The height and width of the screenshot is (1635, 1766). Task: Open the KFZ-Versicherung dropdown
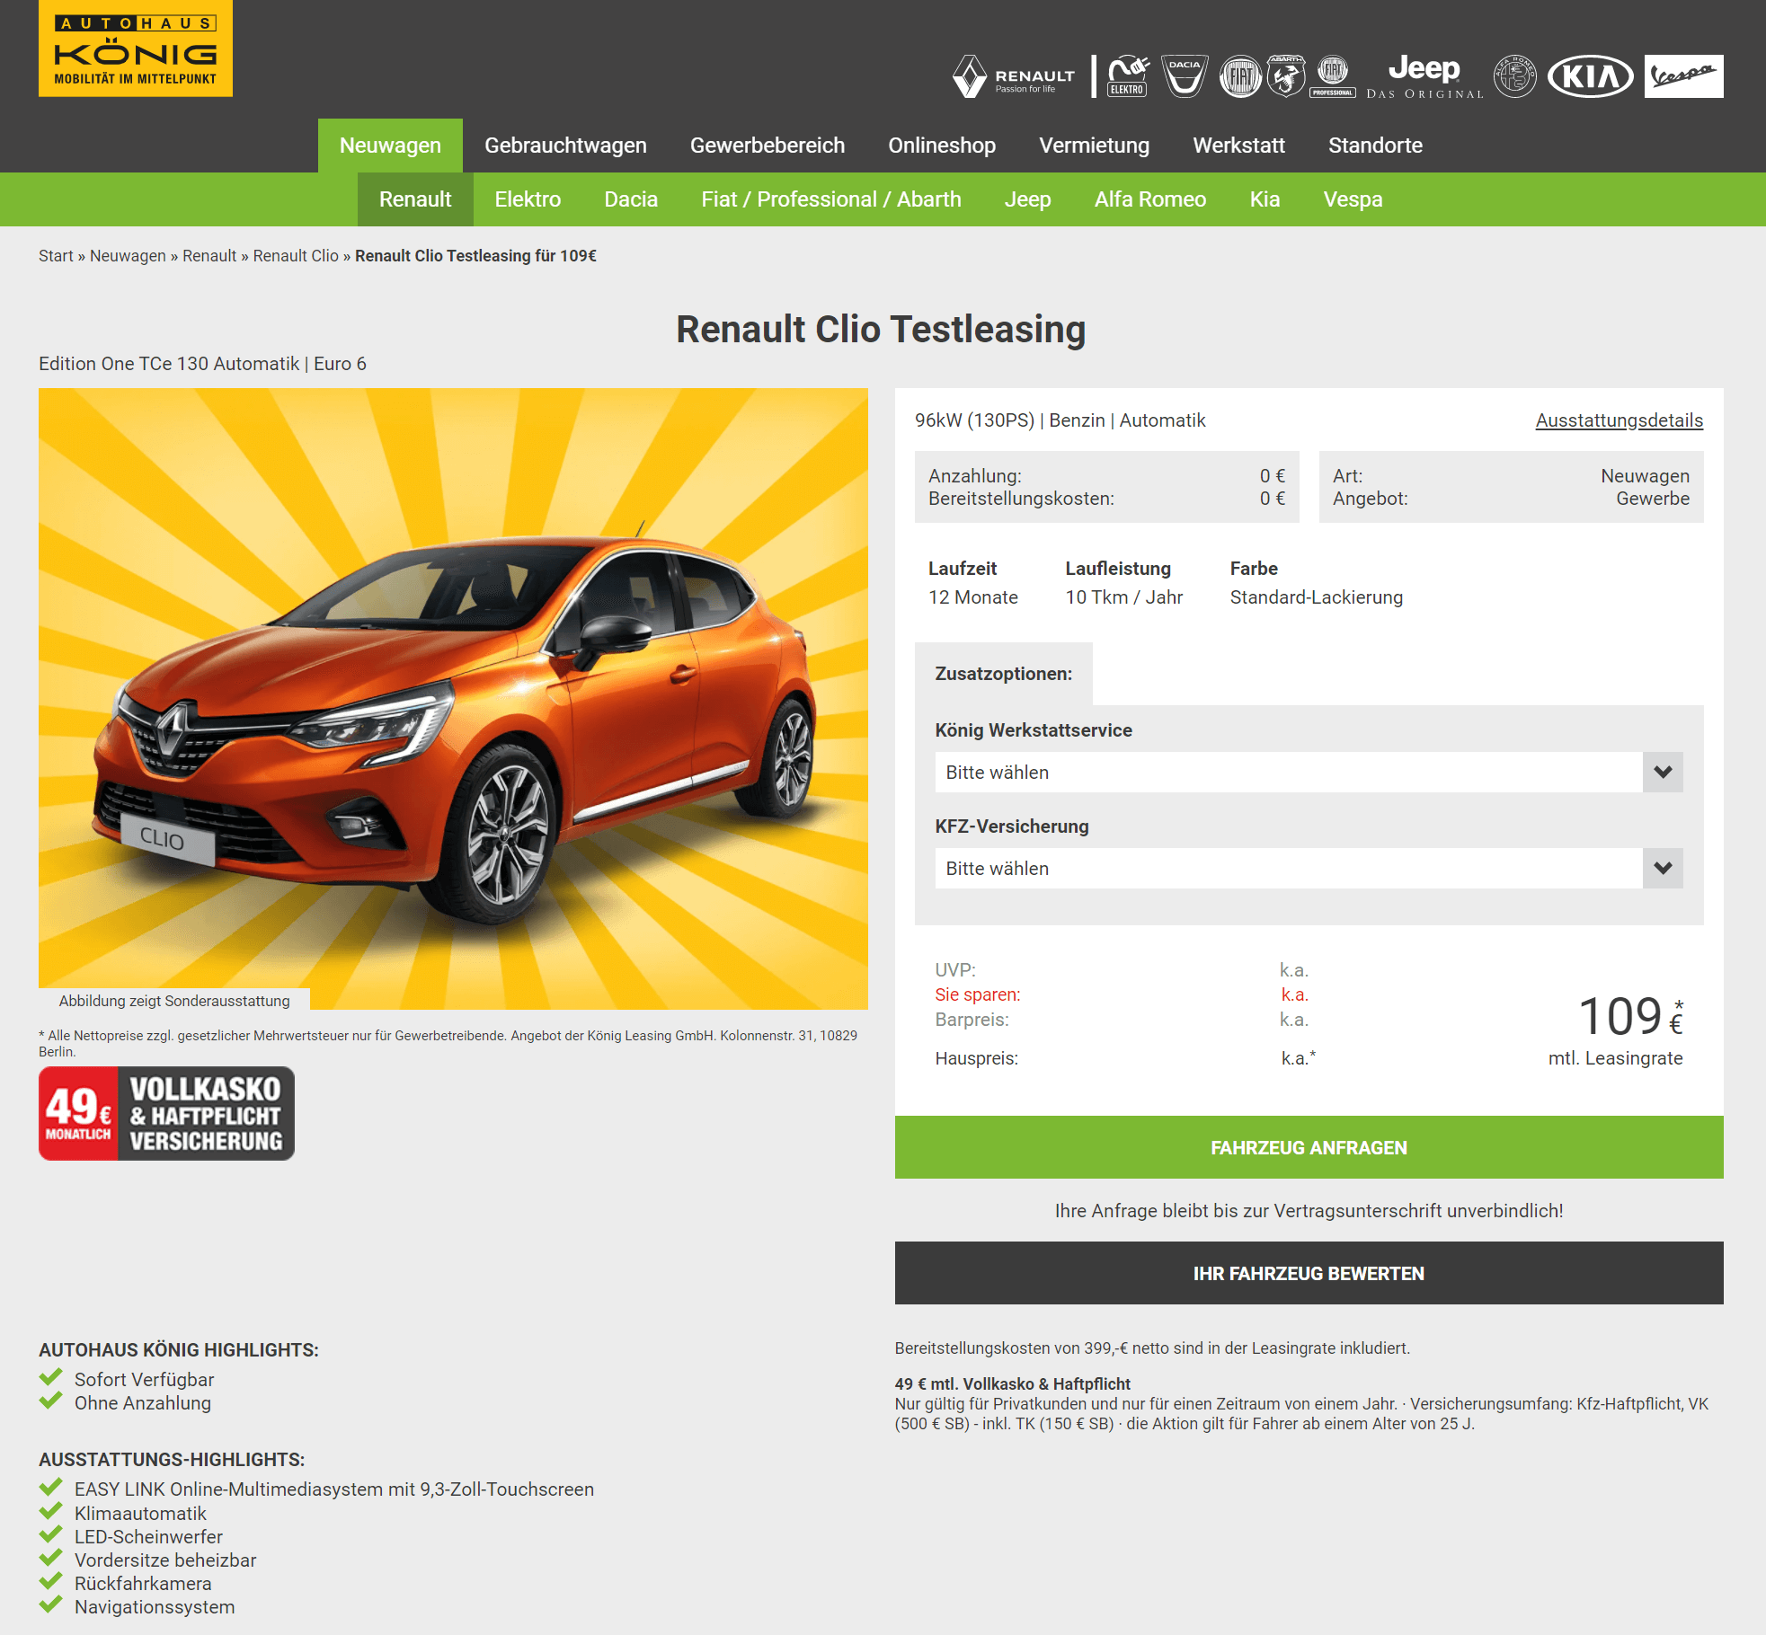[1309, 869]
